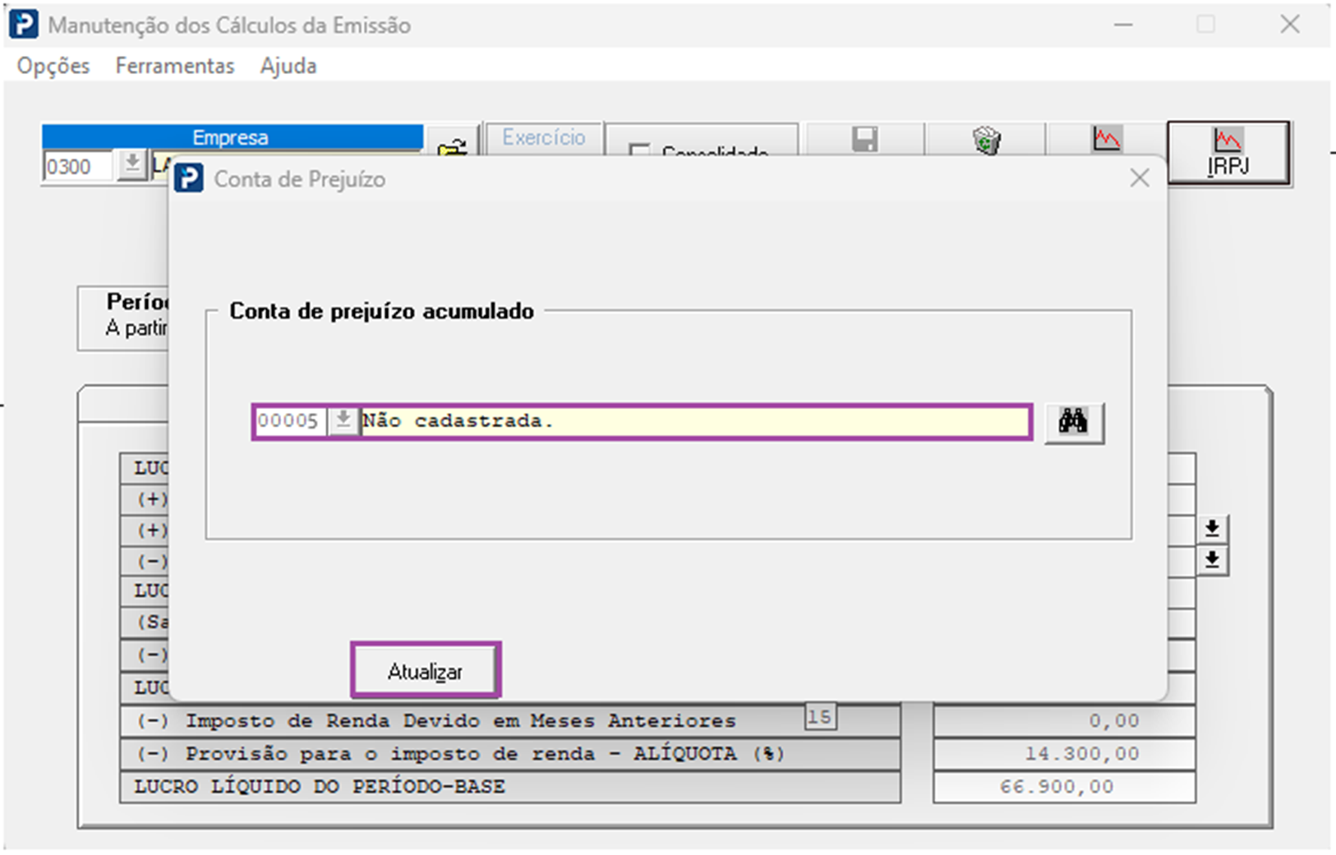
Task: Click the upper down-arrow button at right
Action: (1212, 528)
